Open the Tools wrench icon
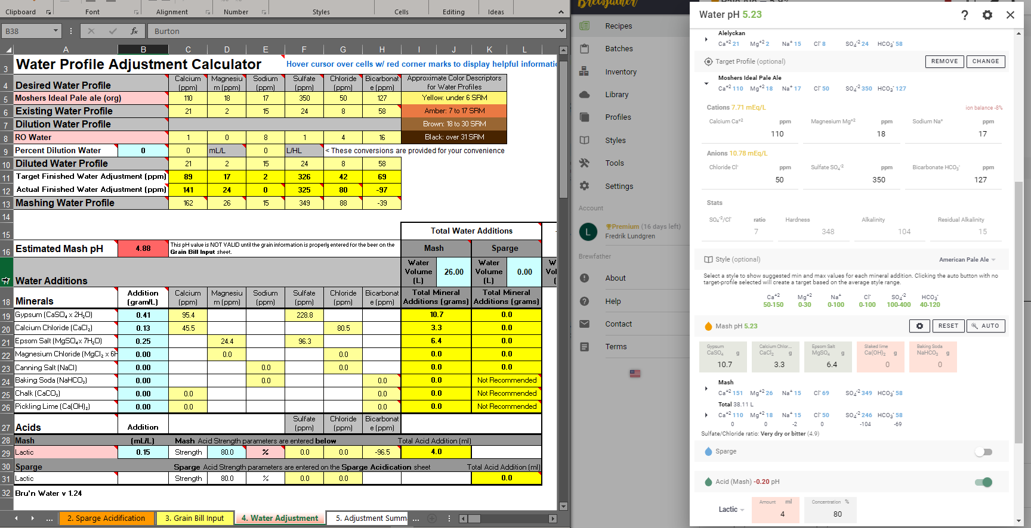1031x528 pixels. coord(584,163)
